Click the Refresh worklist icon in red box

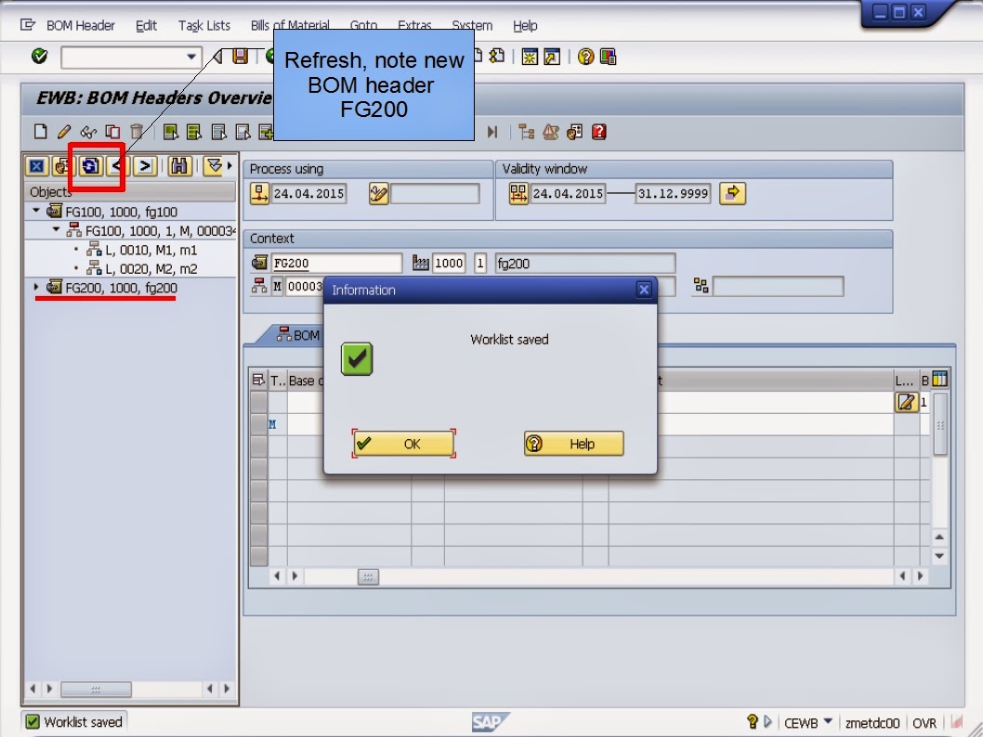tap(90, 164)
